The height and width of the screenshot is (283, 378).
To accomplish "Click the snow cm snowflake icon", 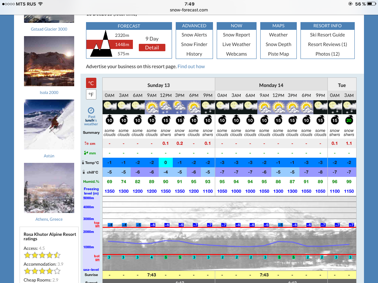I will [x=86, y=143].
